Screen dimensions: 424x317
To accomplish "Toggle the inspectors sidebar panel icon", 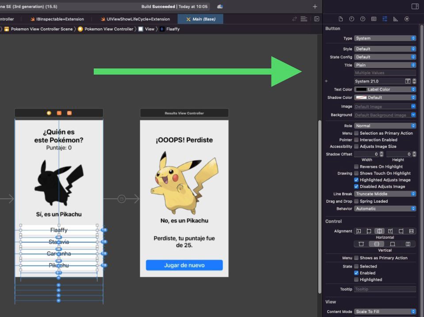I will [415, 6].
